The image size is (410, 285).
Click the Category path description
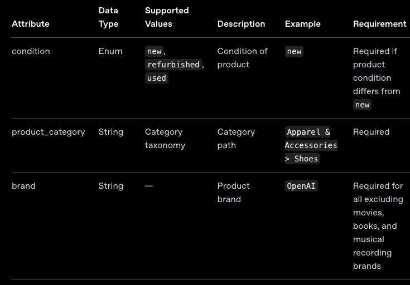[x=236, y=139]
